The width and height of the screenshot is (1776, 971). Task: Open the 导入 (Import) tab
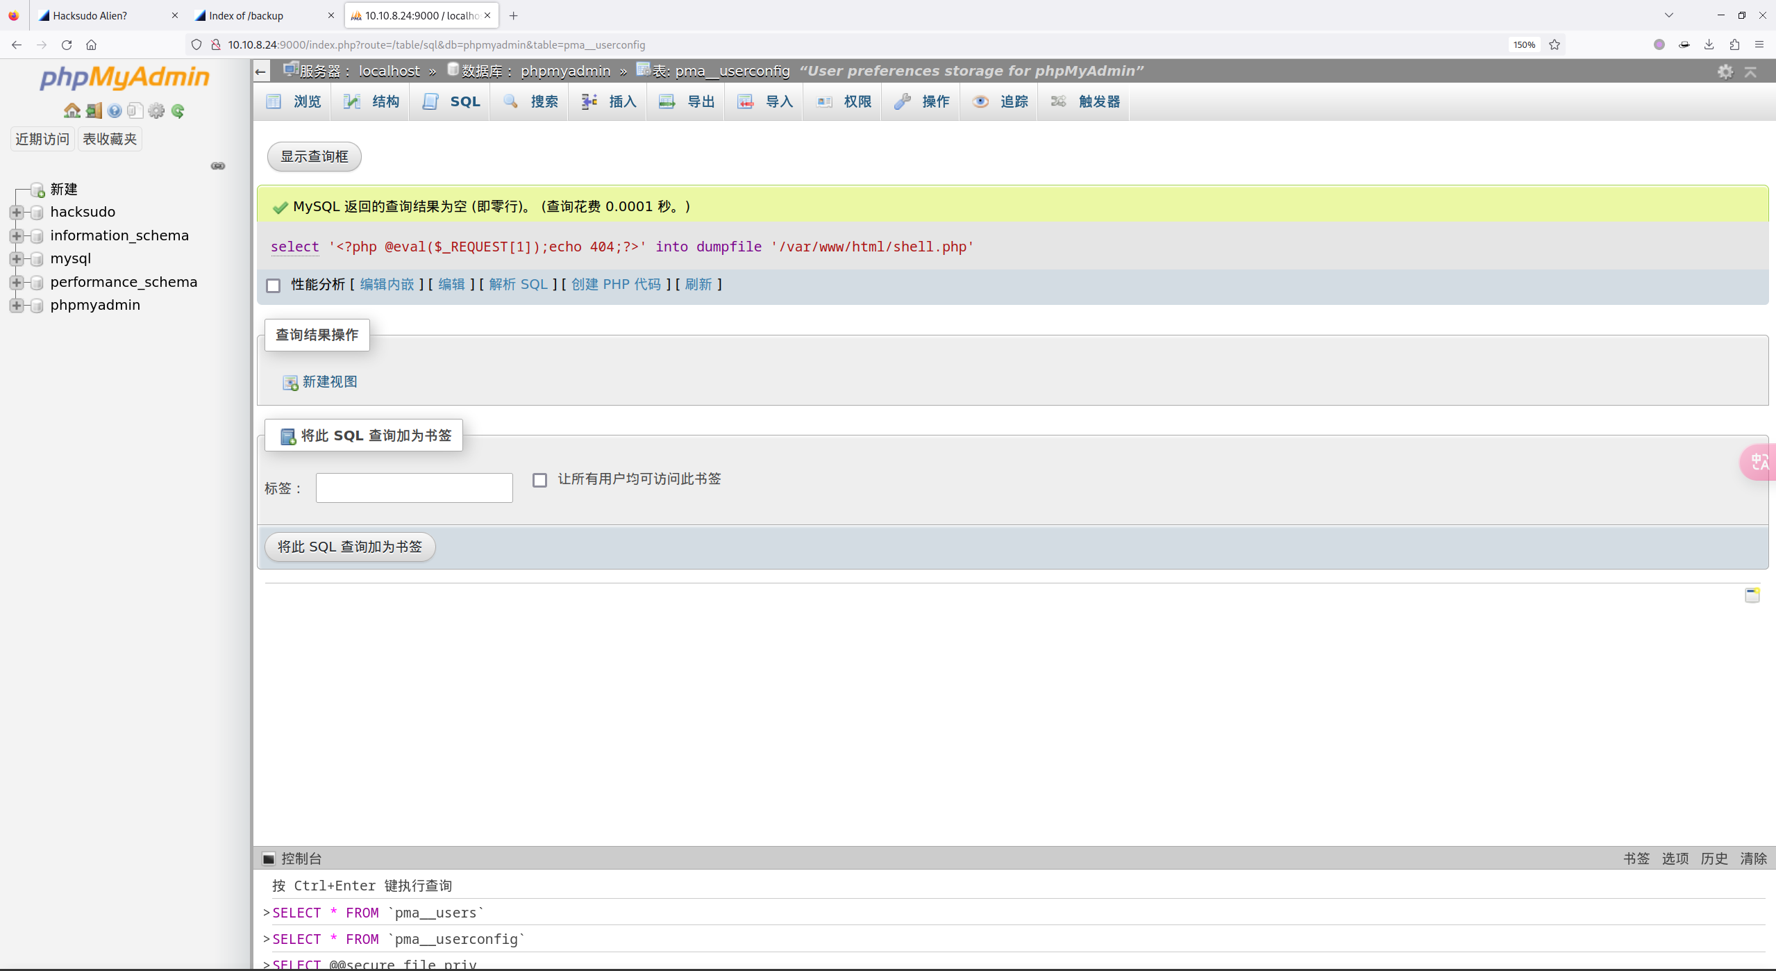tap(764, 101)
